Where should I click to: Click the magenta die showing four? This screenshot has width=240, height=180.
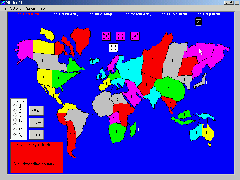coord(121,36)
